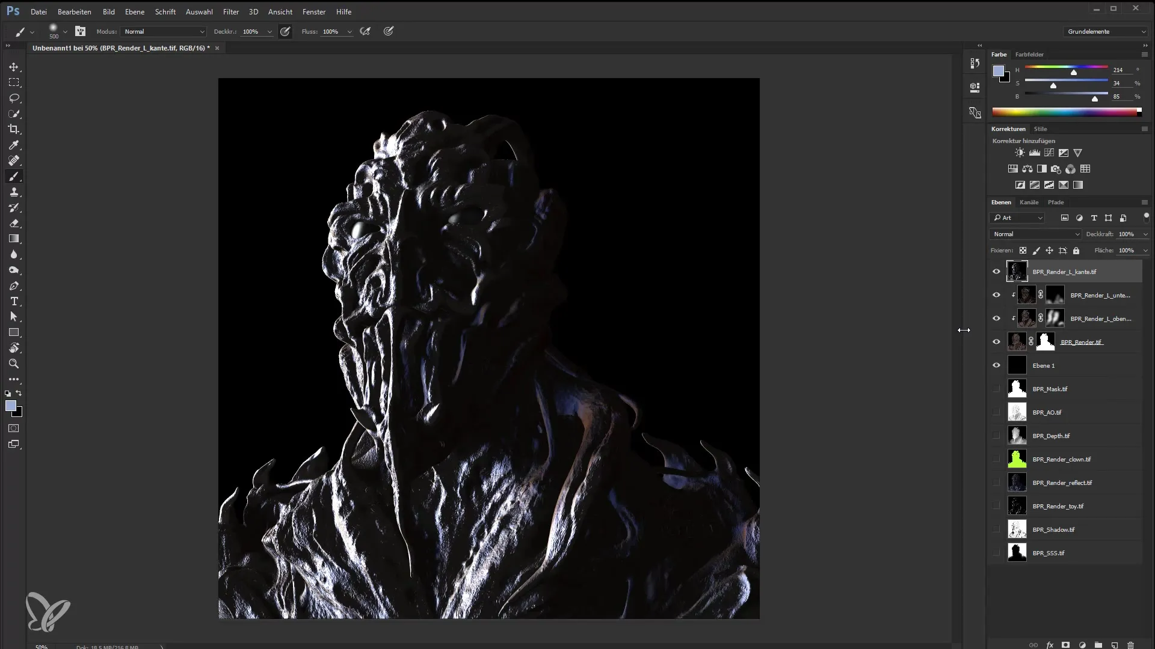Screen dimensions: 1155x649
Task: Select the Clone Stamp tool
Action: click(x=14, y=192)
